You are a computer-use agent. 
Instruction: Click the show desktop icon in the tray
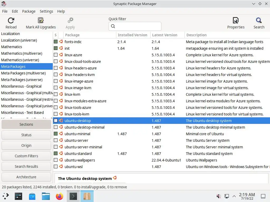point(263,196)
